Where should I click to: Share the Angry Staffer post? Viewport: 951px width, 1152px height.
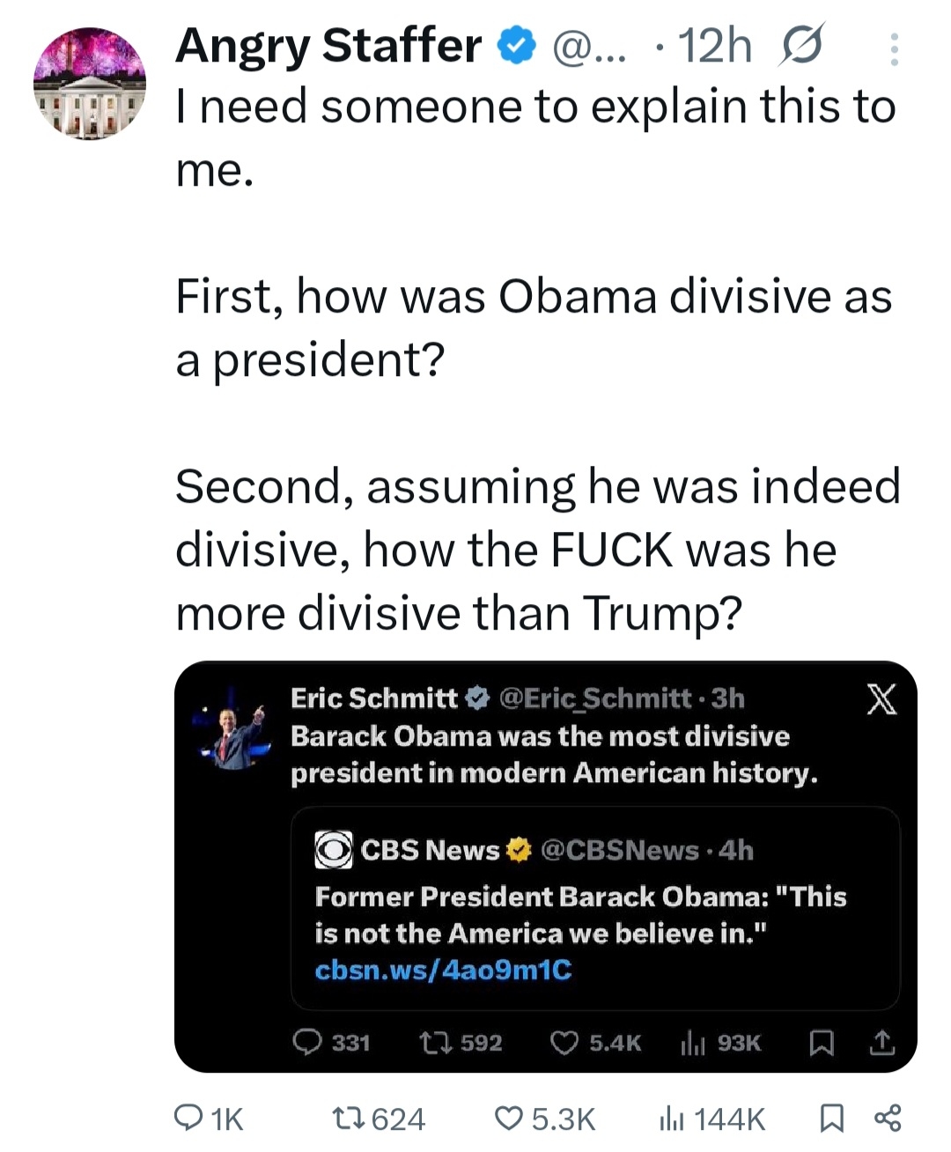(x=887, y=1119)
